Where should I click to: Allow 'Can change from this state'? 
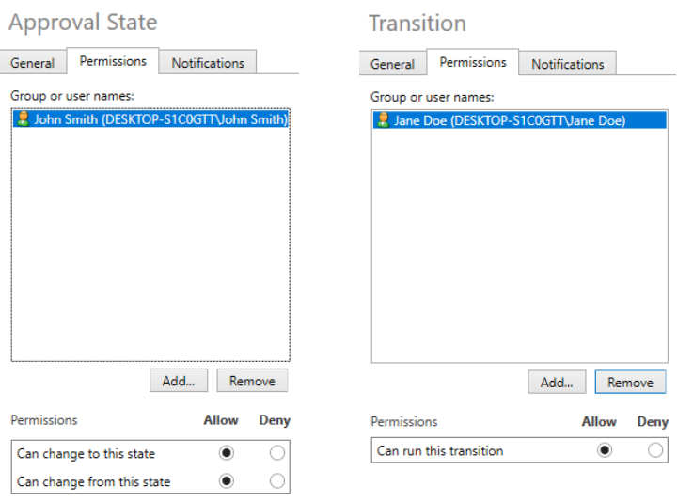[x=227, y=480]
